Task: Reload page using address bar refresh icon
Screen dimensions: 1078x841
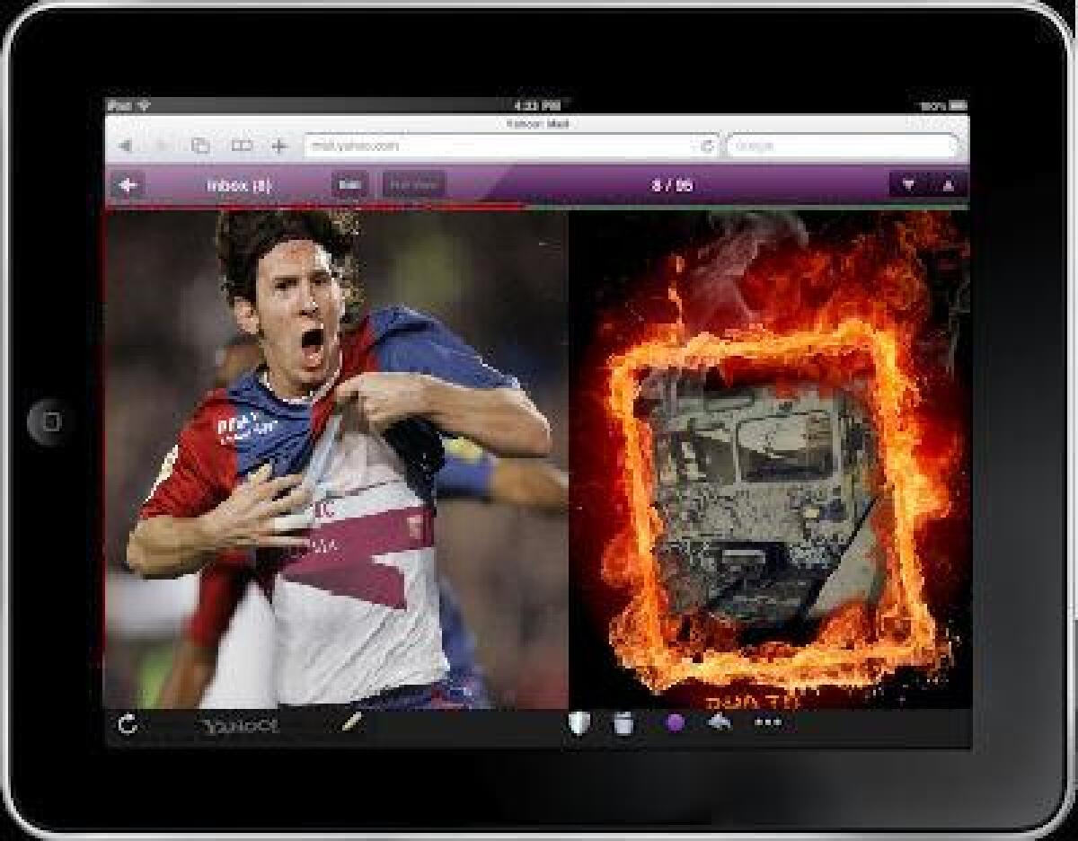Action: click(x=707, y=146)
